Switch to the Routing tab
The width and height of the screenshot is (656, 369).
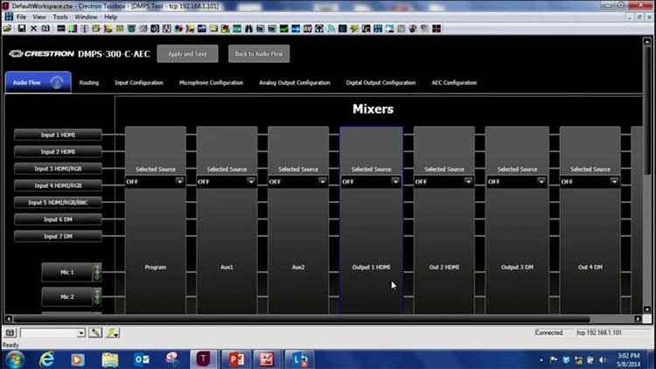[89, 83]
